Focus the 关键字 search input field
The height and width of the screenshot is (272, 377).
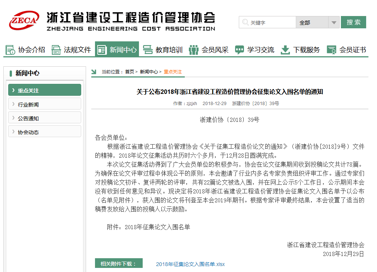(267, 22)
